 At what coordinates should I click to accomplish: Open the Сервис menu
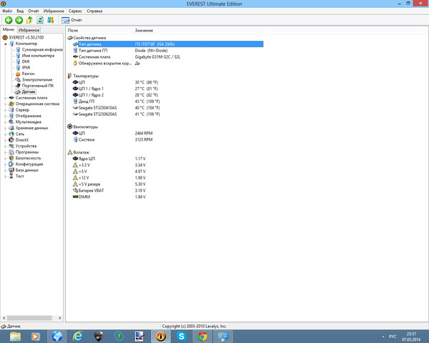click(75, 11)
